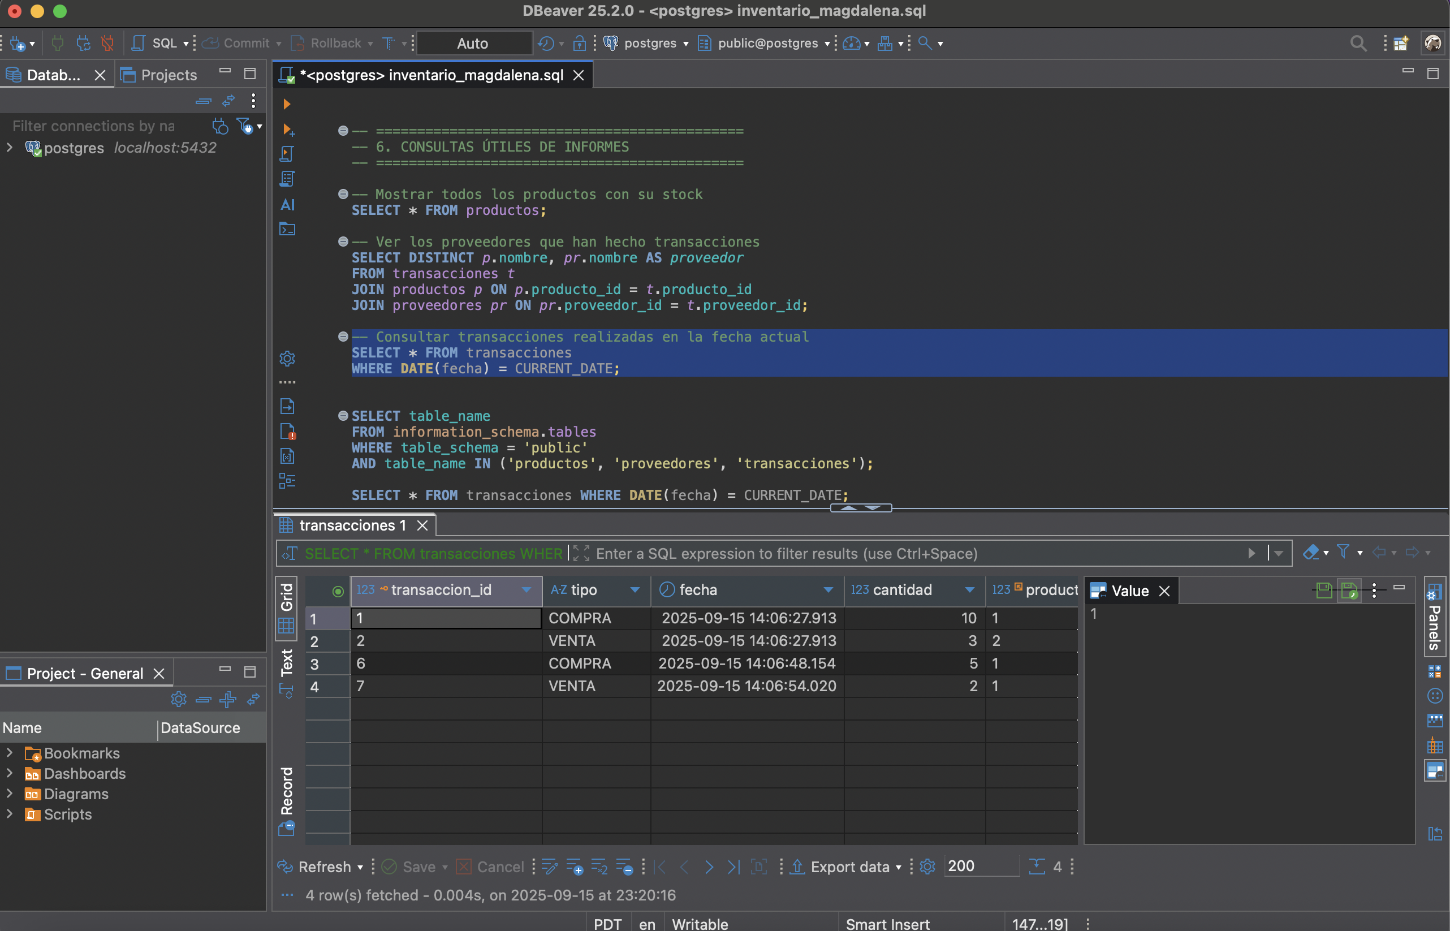The width and height of the screenshot is (1450, 931).
Task: Go to the last results page
Action: 733,867
